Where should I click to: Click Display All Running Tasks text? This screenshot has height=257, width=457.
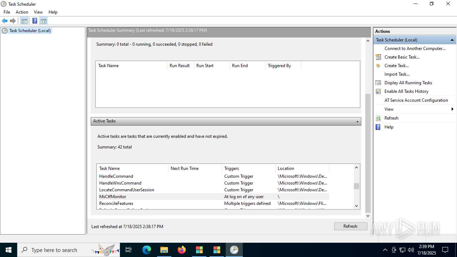click(408, 83)
